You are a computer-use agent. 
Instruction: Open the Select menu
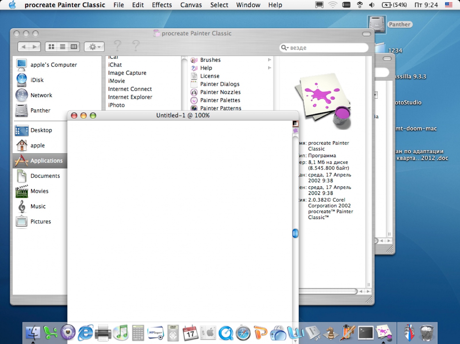(219, 5)
